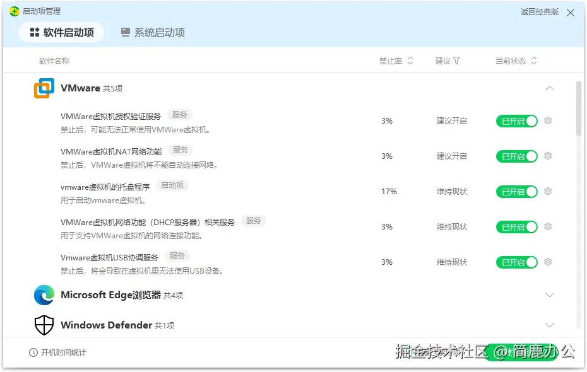Toggle 已开启 switch for VMWare虚拟机授权验证服务

pos(516,121)
